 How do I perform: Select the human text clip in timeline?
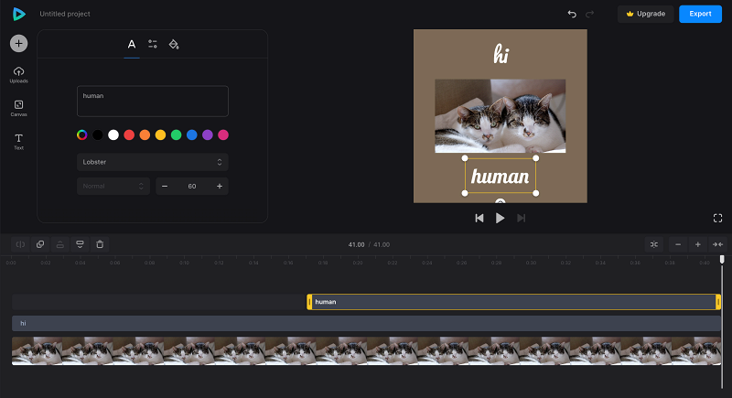click(x=513, y=302)
